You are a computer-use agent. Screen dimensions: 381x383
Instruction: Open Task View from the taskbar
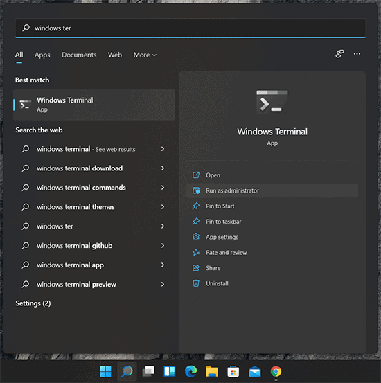coord(148,371)
